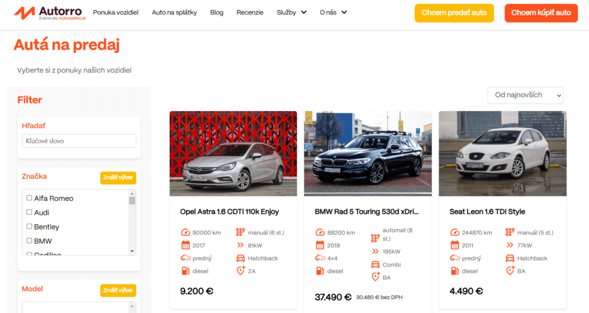Screen dimensions: 589x313
Task: Click Combi body icon on BMW card
Action: click(375, 265)
